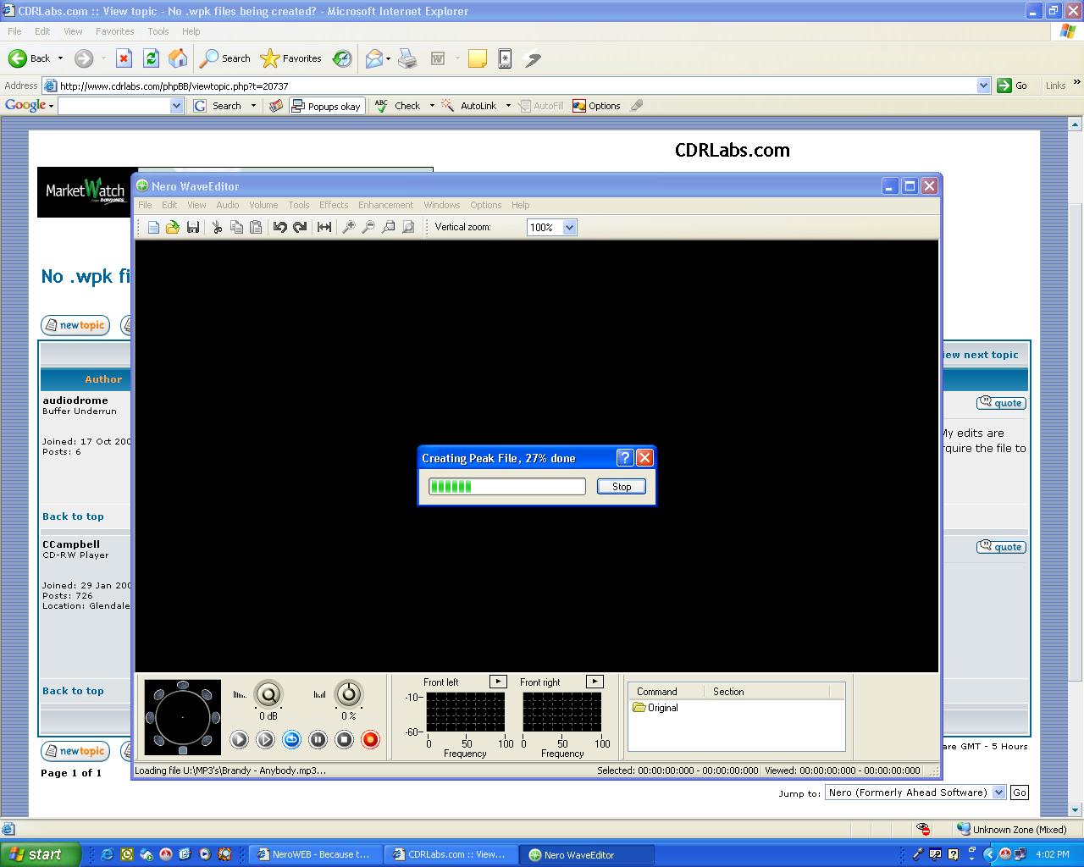The height and width of the screenshot is (867, 1084).
Task: Open the Google toolbar AutoLink dropdown
Action: coord(508,106)
